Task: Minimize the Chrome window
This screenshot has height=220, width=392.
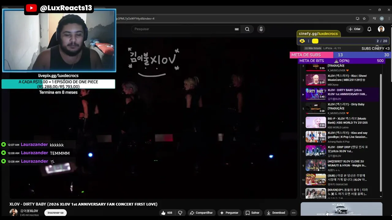Action: 370,10
